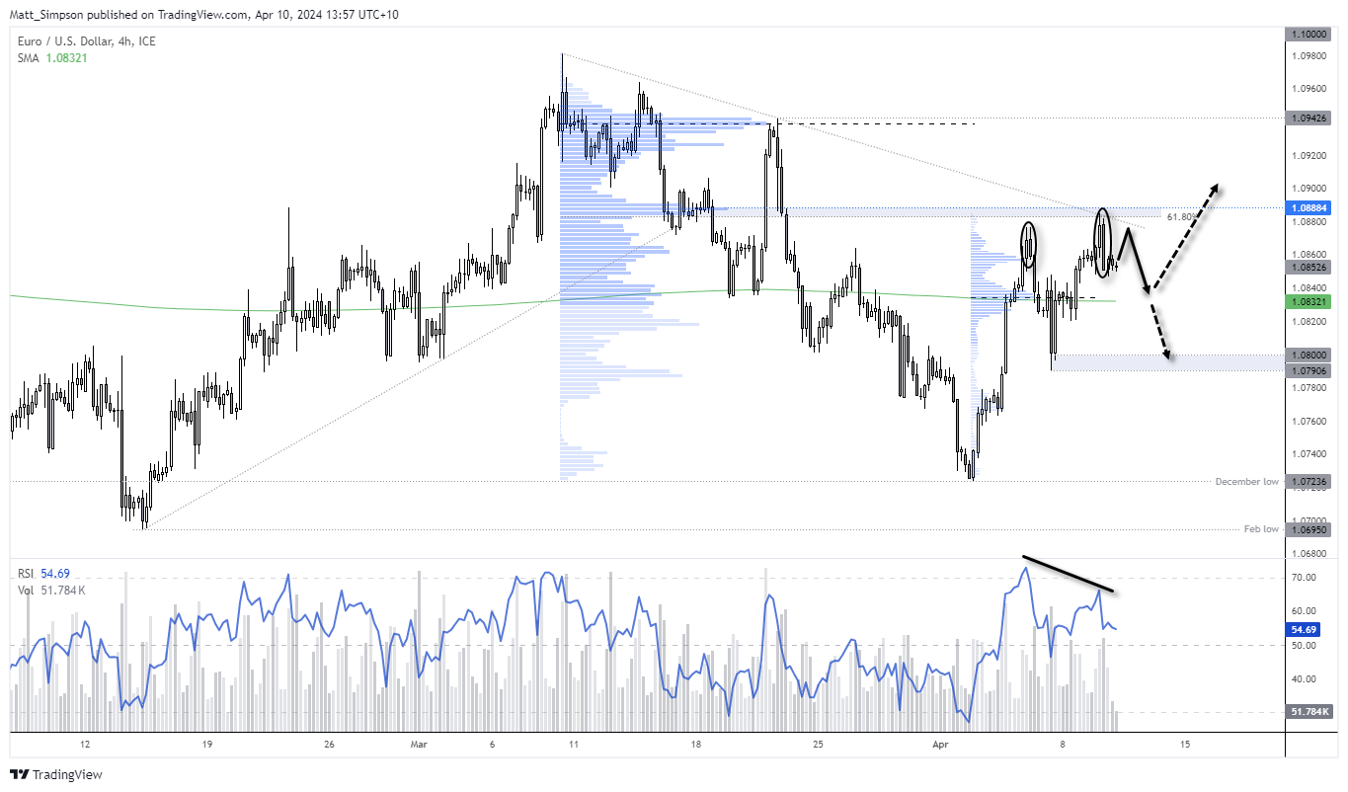Click the RSI 40.00 axis level
1348x792 pixels.
(x=1304, y=678)
